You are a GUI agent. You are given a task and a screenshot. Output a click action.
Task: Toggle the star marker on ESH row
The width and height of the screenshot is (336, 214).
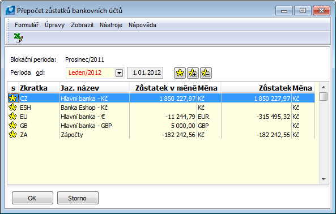[x=13, y=108]
